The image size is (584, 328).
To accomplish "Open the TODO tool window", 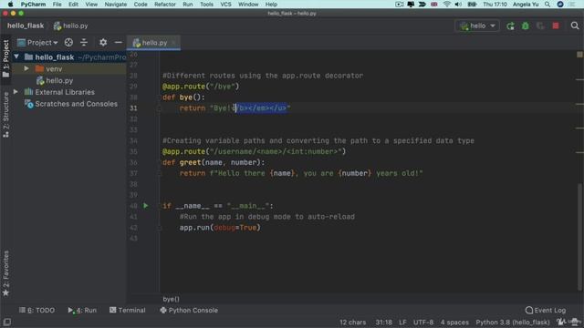I will pos(36,310).
